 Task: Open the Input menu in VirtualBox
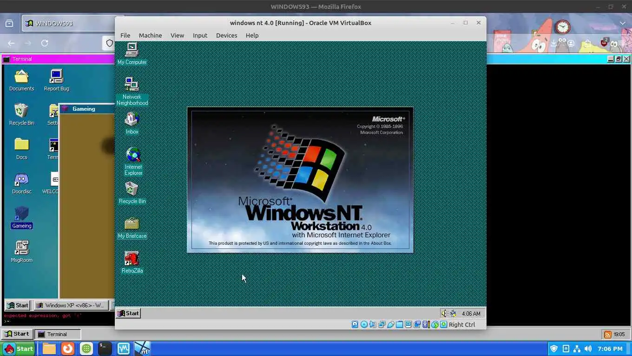[x=200, y=35]
